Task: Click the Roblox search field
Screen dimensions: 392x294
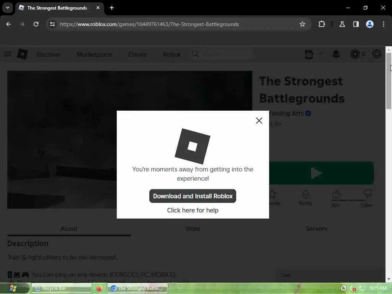Action: click(x=222, y=54)
